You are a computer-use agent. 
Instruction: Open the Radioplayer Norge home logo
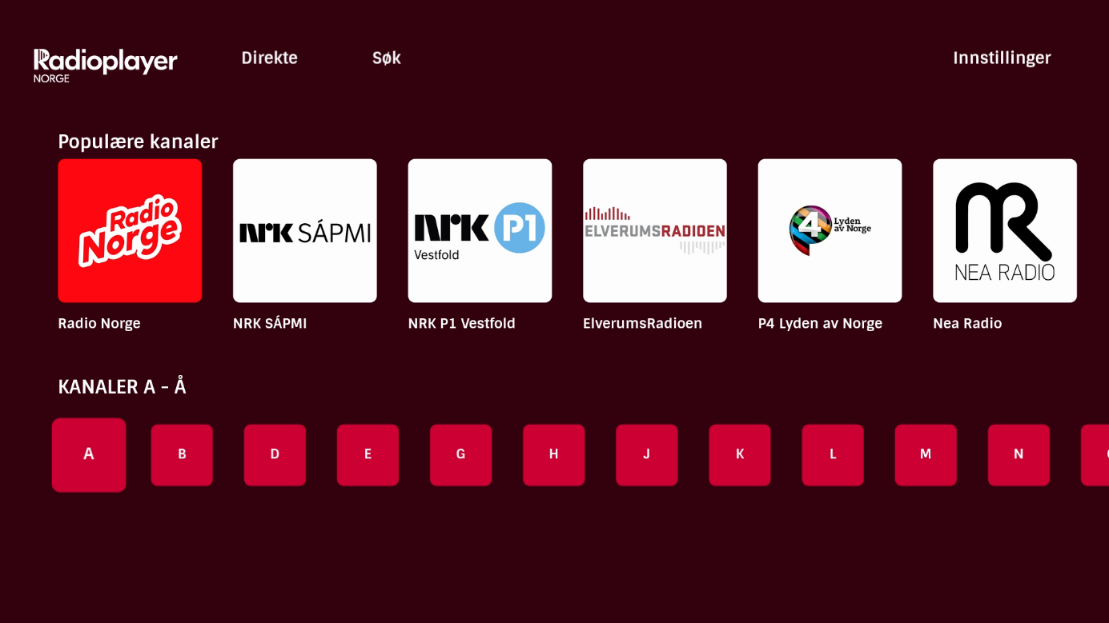tap(105, 65)
